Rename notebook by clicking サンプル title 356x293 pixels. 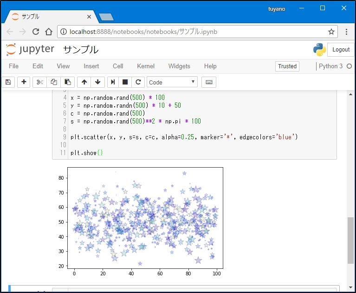(x=81, y=50)
